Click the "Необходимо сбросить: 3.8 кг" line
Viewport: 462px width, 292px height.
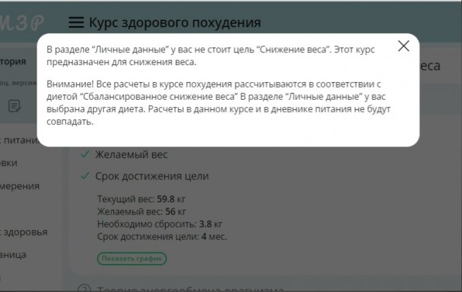[x=160, y=224]
